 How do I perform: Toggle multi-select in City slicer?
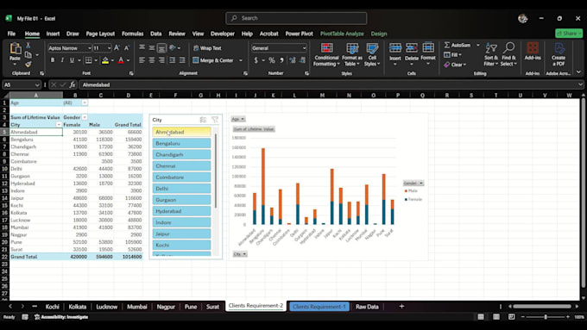pyautogui.click(x=203, y=120)
